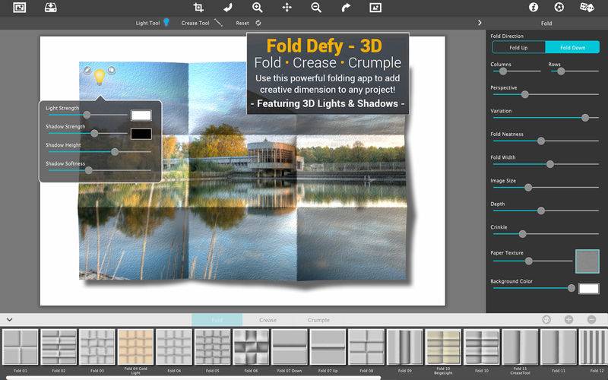Click the Background Color slider handle
608x380 pixels.
pyautogui.click(x=572, y=288)
